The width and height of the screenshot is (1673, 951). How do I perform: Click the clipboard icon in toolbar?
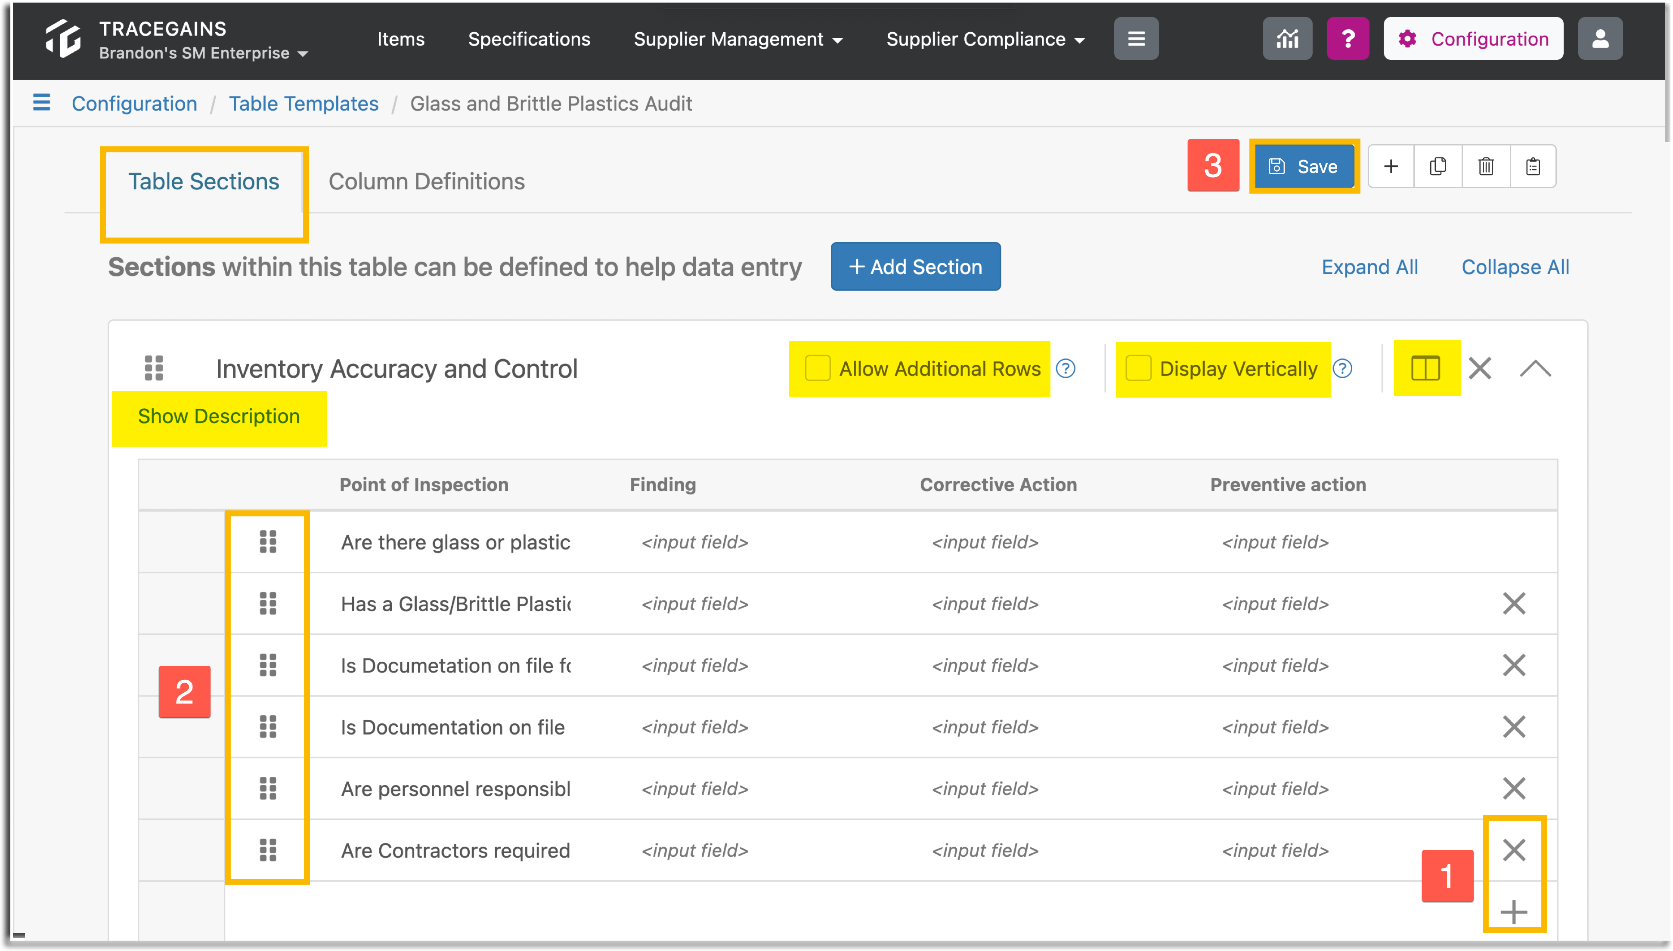1533,167
